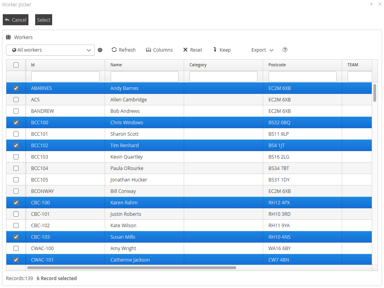Screen dimensions: 384x288
Task: Reset the grid filters
Action: (x=193, y=50)
